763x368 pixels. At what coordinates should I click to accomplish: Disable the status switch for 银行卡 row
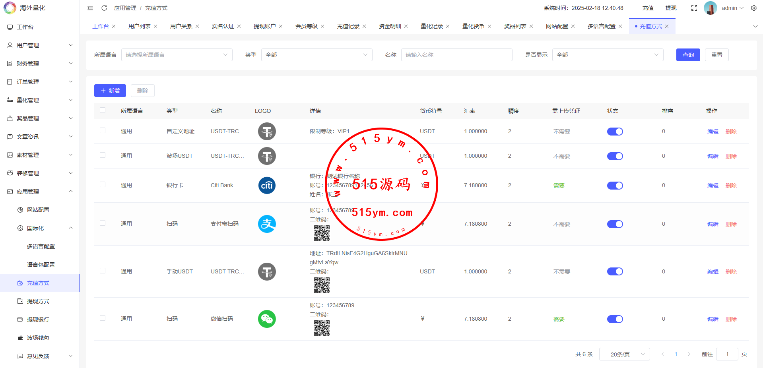(x=615, y=186)
